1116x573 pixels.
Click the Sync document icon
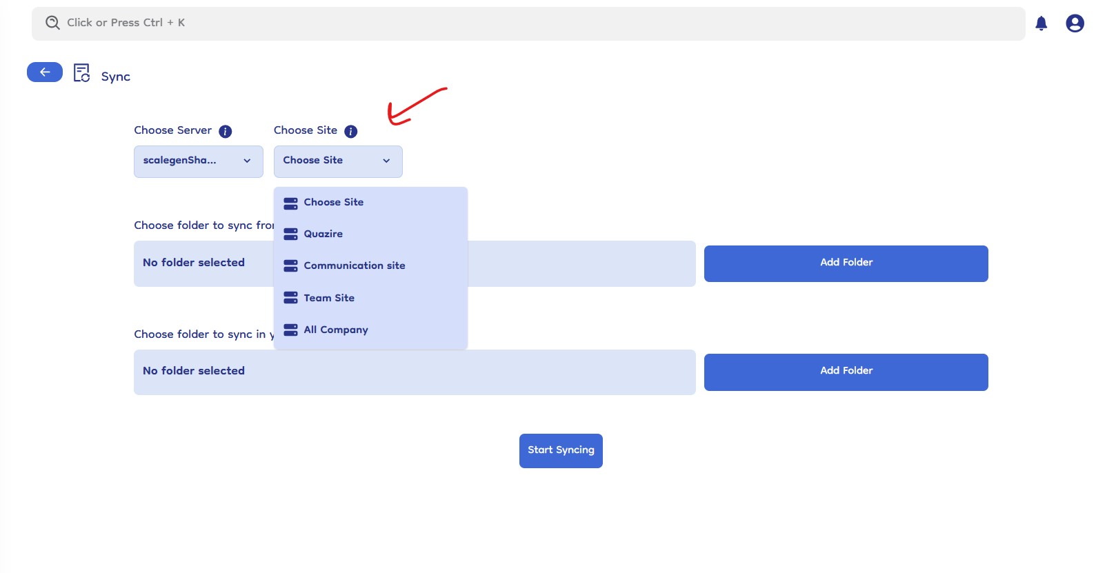pos(81,73)
